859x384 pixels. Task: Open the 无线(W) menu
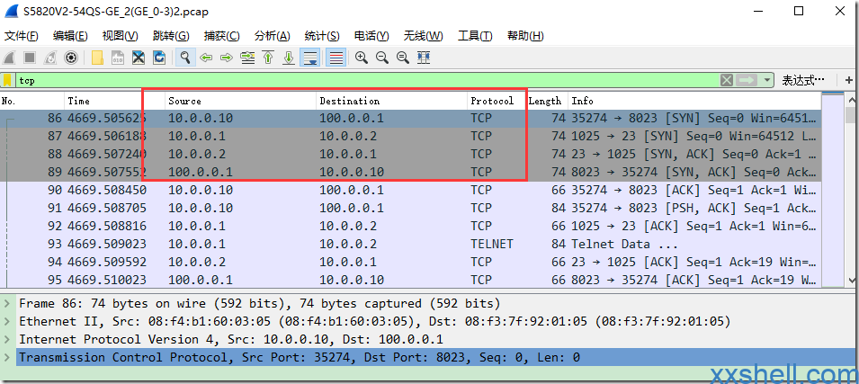[423, 36]
